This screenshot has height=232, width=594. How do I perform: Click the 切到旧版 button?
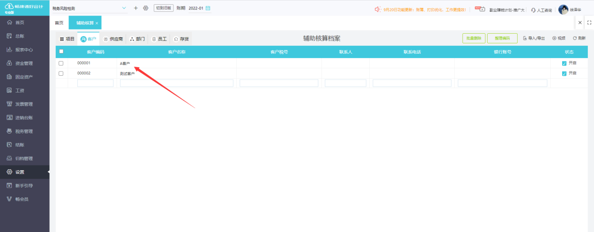click(164, 8)
